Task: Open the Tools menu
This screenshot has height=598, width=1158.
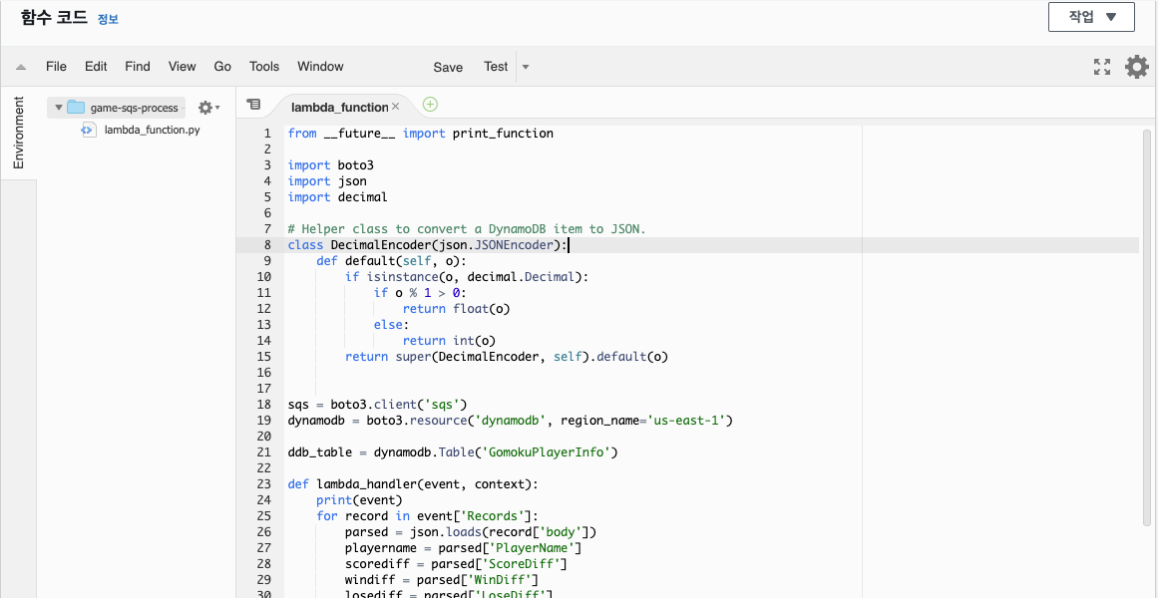Action: pos(264,67)
